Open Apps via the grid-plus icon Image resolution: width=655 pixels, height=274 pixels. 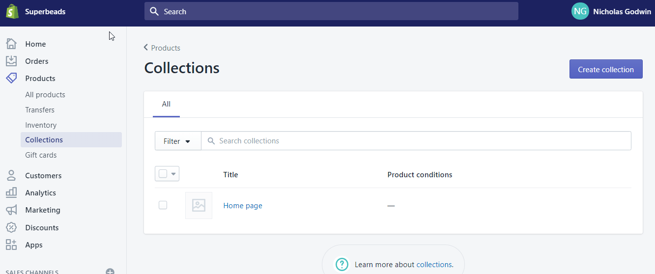(x=11, y=245)
